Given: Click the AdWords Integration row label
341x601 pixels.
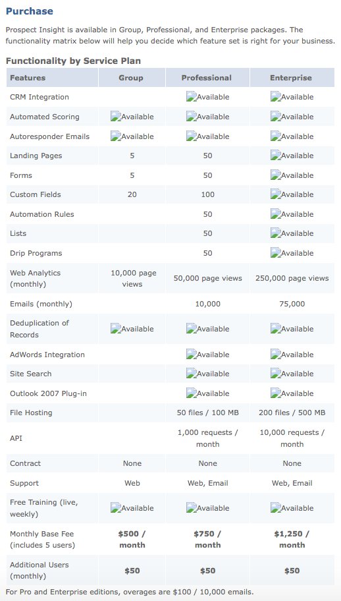Looking at the screenshot, I should [47, 355].
